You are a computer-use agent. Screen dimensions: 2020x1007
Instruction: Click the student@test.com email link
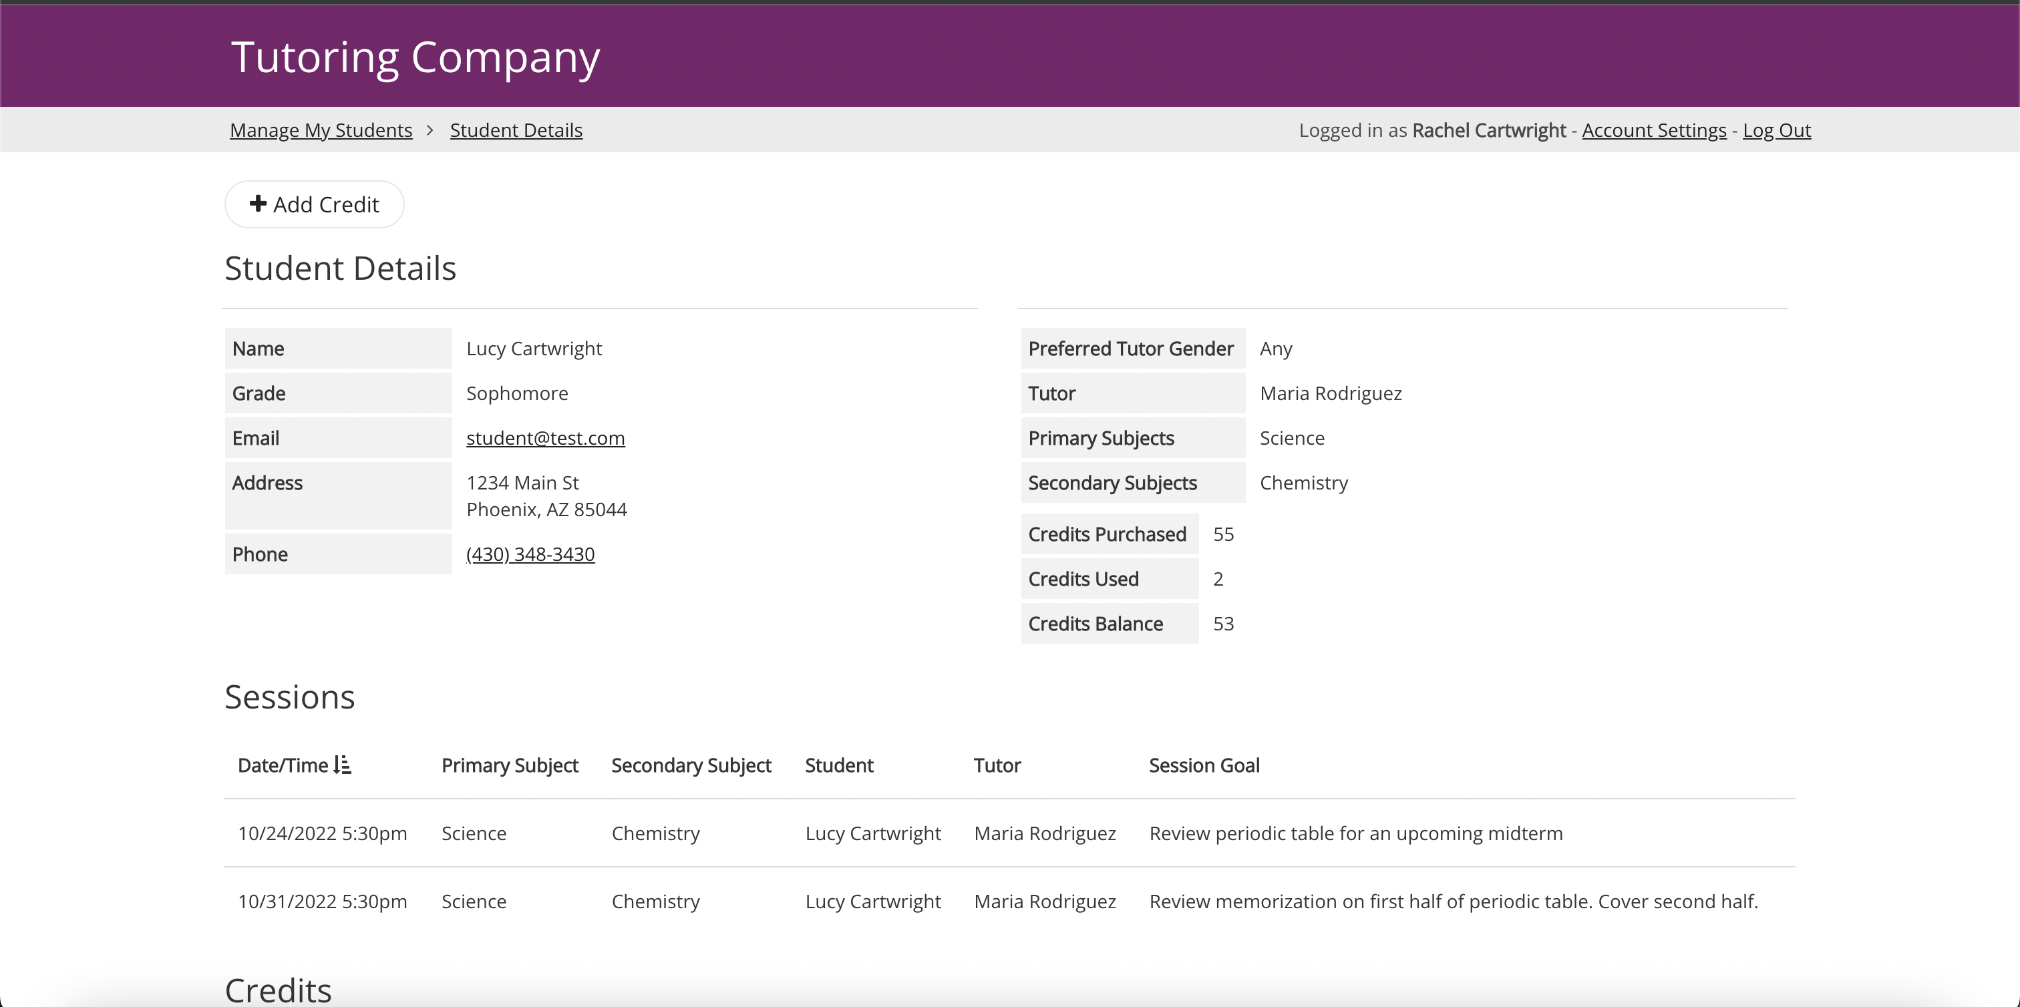click(x=545, y=438)
